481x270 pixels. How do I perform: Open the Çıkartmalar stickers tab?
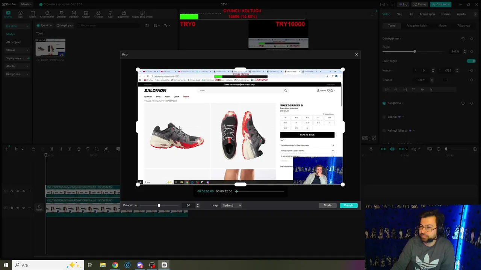click(47, 14)
